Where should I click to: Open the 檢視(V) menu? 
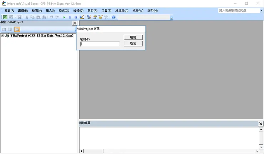[37, 11]
